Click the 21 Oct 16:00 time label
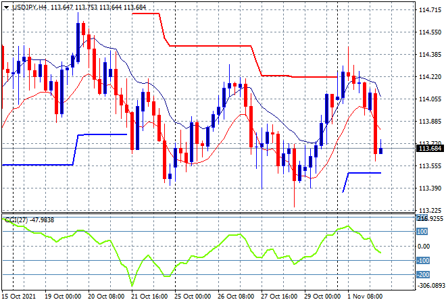Viewport: 446px width, 304px height. click(x=149, y=297)
